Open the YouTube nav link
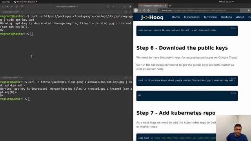 coord(226,17)
